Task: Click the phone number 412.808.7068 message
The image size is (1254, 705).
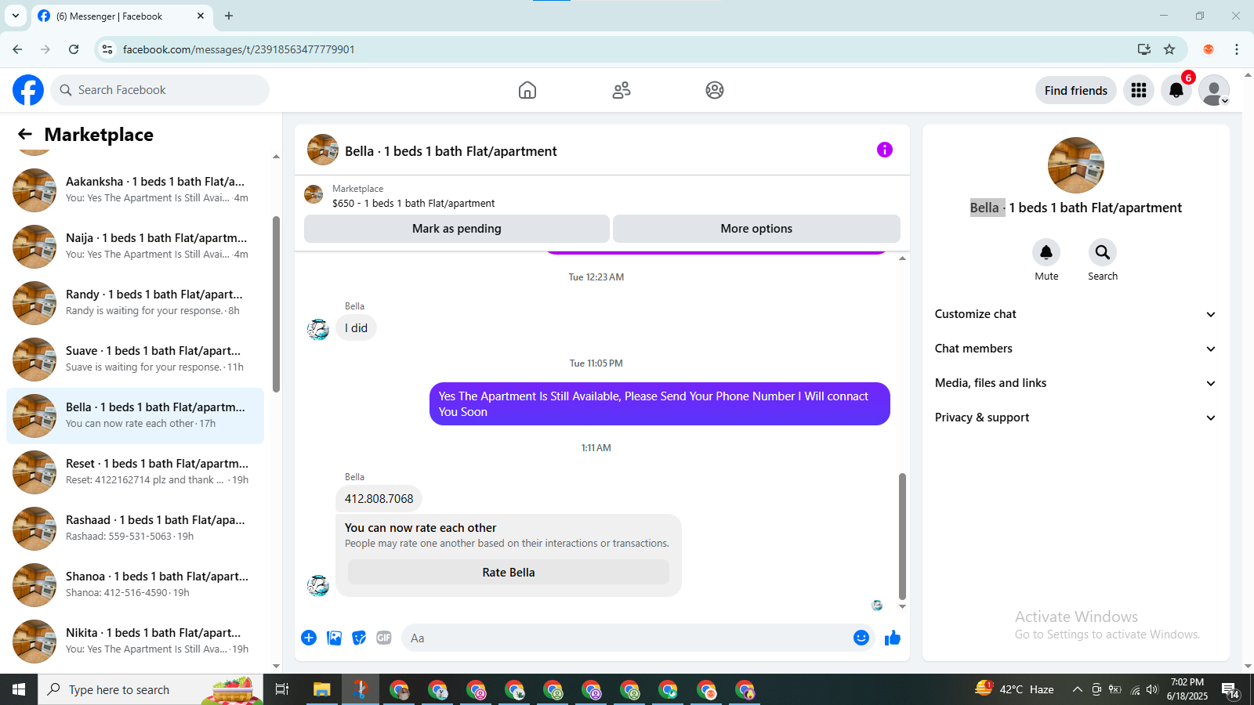Action: (379, 499)
